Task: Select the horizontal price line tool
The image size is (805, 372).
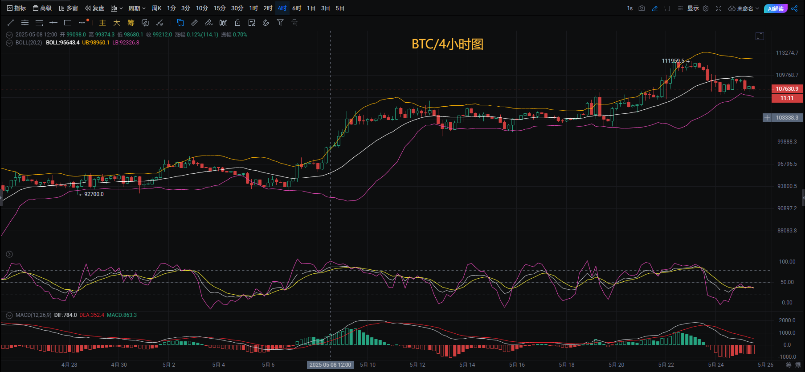Action: point(53,23)
